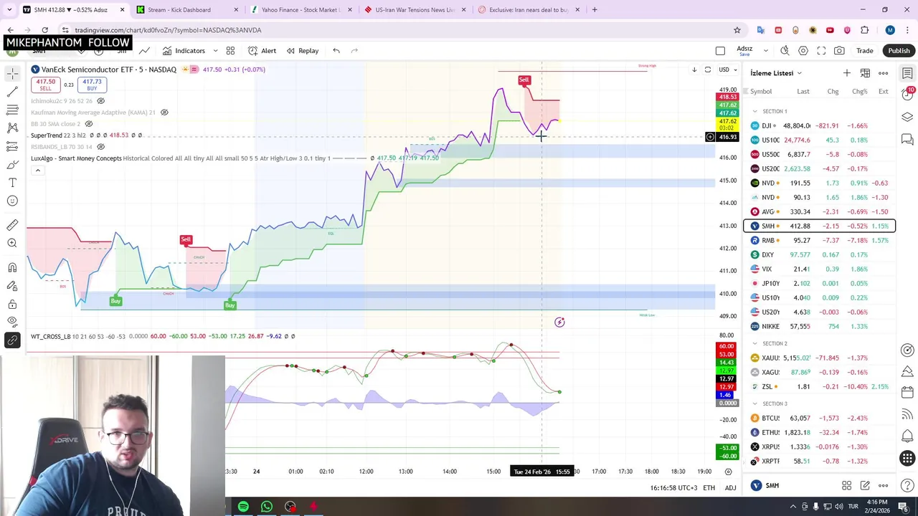Screen dimensions: 918x516
Task: Show the RSIBANDS_LB indicator
Action: [x=100, y=147]
